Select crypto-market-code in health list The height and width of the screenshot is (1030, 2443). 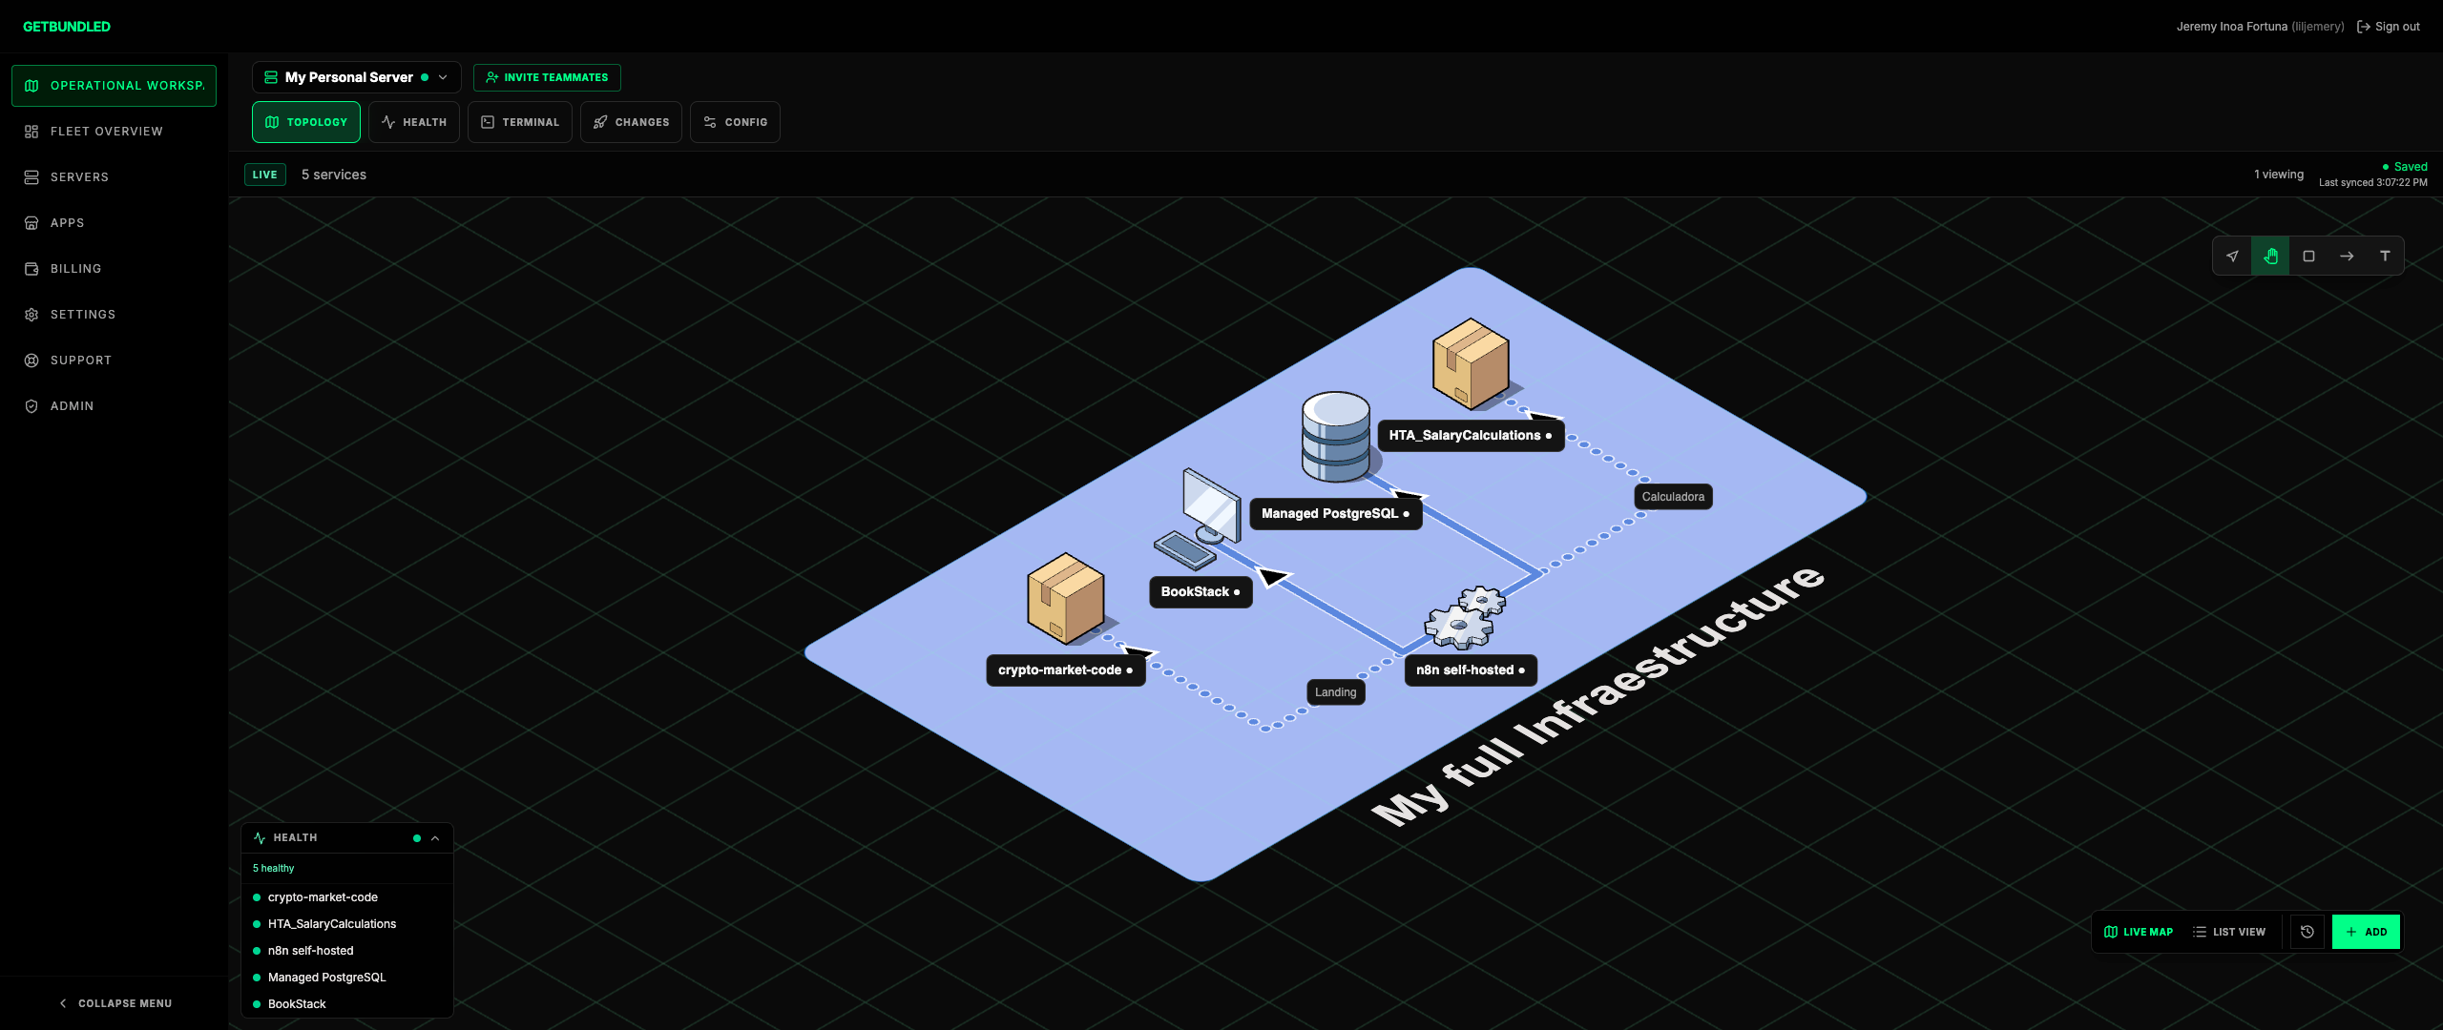click(347, 897)
